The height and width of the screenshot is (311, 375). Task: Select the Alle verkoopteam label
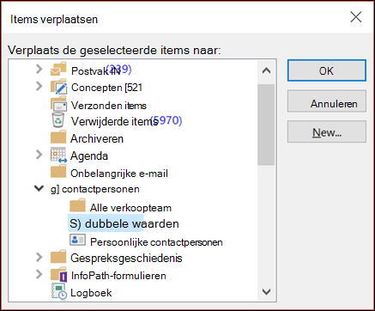pyautogui.click(x=130, y=208)
